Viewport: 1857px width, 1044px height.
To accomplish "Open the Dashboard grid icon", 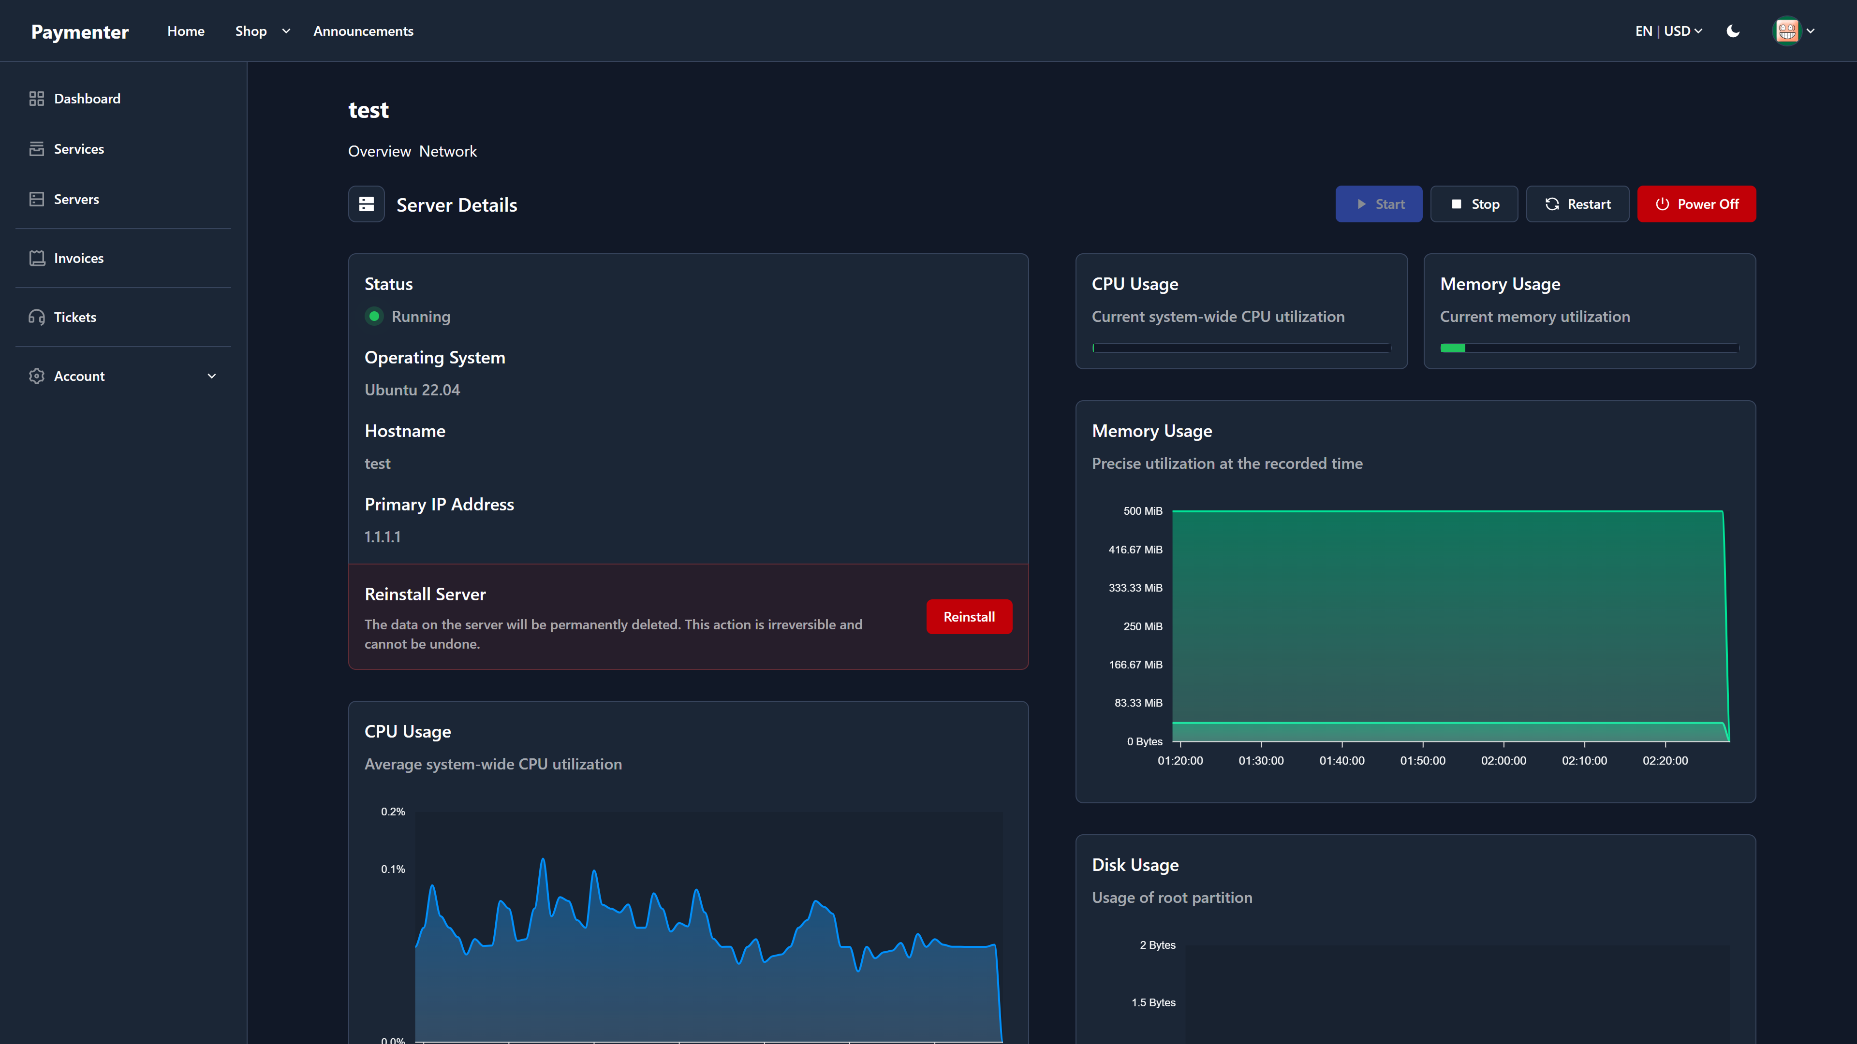I will point(37,99).
